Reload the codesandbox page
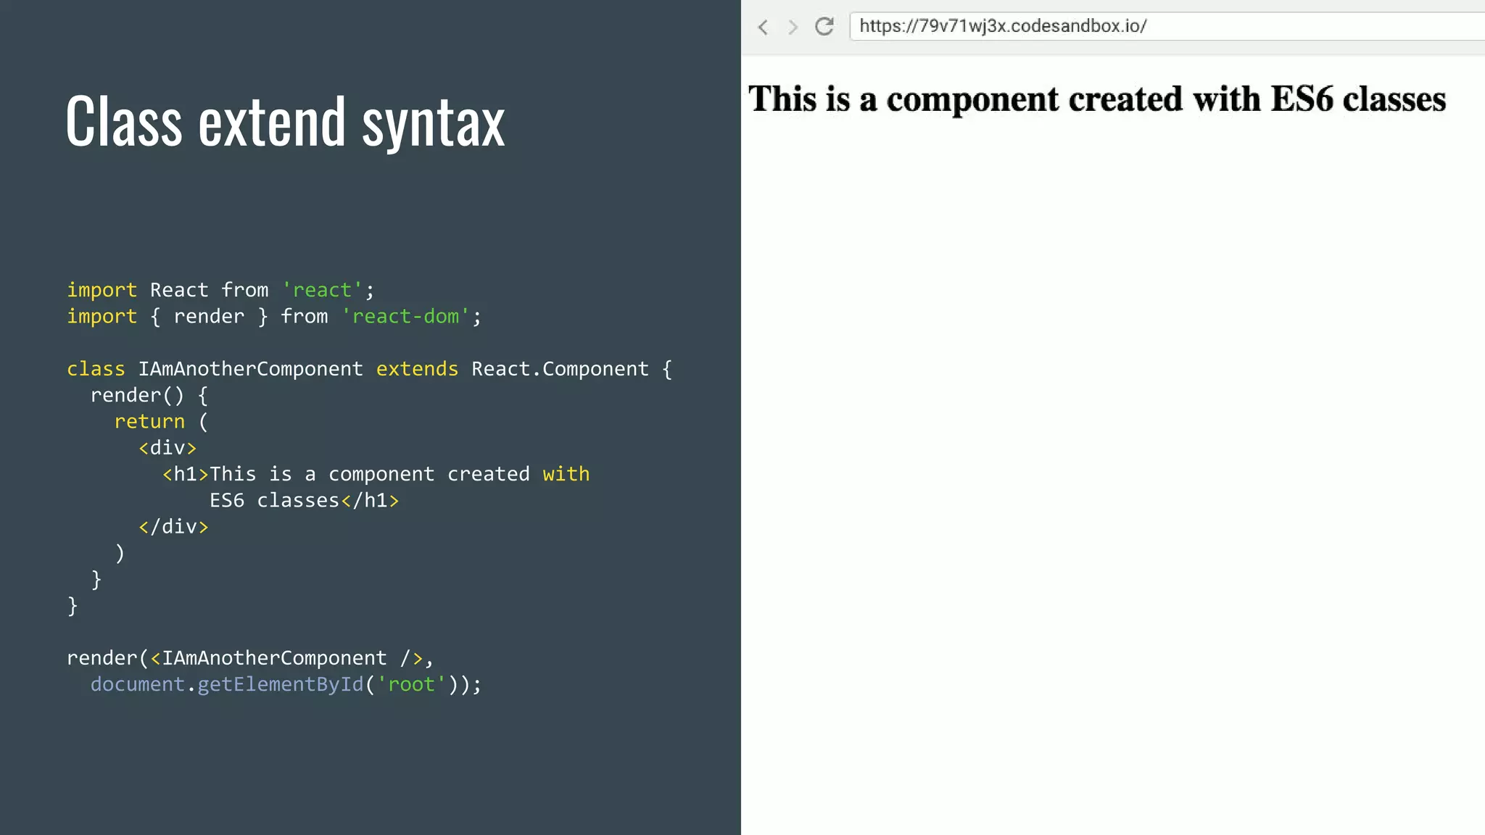 point(824,26)
